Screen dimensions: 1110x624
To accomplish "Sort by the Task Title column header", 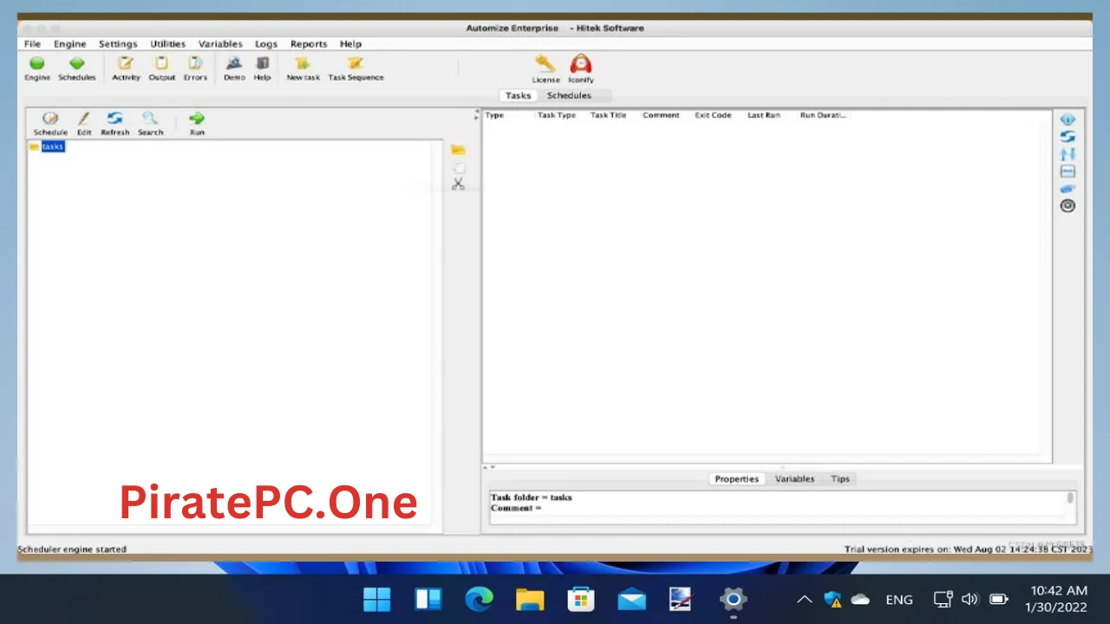I will (x=608, y=115).
